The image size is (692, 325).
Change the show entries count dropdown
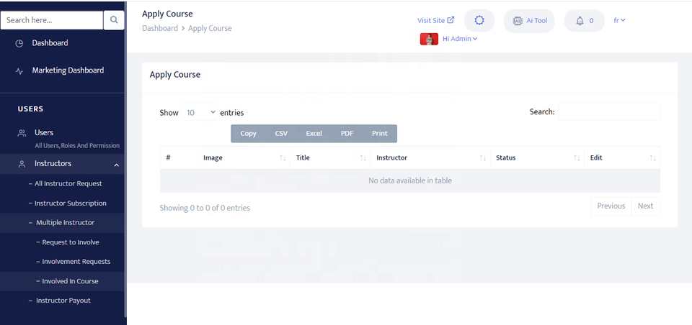pos(200,113)
